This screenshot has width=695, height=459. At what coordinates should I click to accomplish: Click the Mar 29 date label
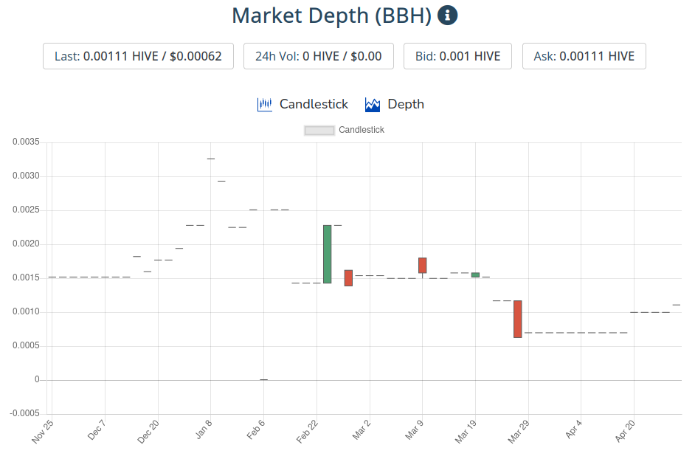(519, 432)
